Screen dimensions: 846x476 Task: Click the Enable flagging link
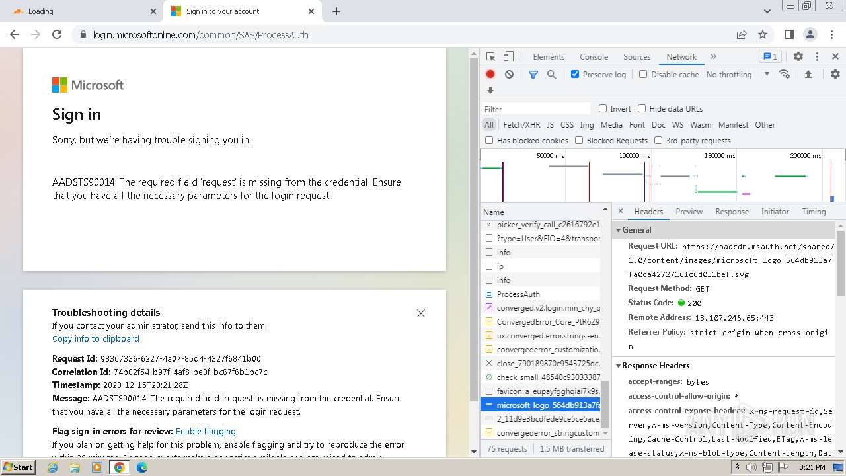[206, 431]
